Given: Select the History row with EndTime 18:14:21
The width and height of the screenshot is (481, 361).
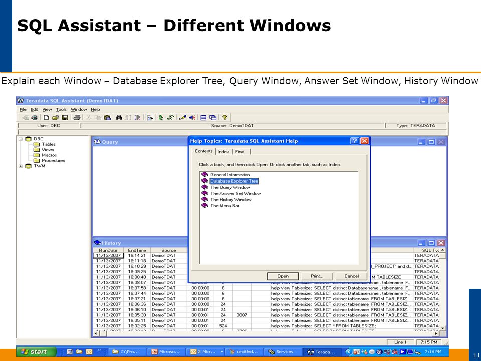Looking at the screenshot, I should 140,255.
